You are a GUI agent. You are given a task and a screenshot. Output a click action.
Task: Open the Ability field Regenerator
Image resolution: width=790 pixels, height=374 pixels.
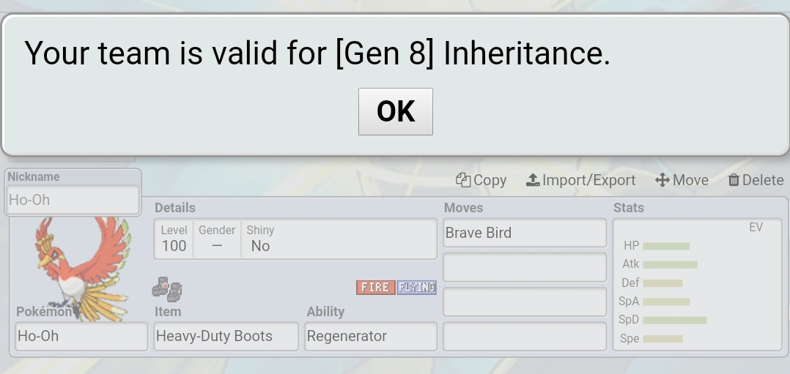point(371,336)
